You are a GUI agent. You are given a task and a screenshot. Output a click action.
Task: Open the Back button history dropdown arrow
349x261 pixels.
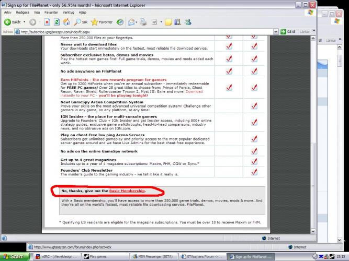pyautogui.click(x=25, y=22)
